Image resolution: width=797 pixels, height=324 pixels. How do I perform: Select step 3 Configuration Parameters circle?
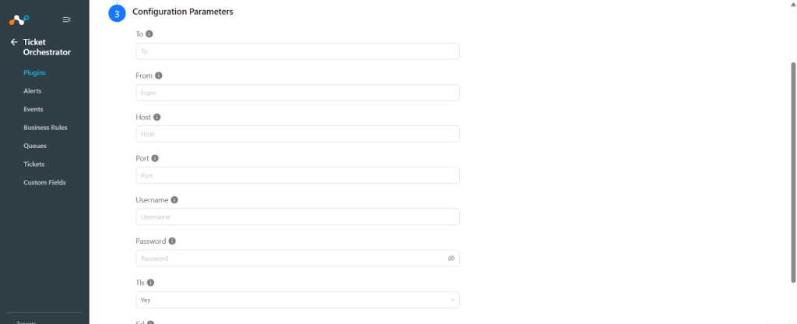117,14
